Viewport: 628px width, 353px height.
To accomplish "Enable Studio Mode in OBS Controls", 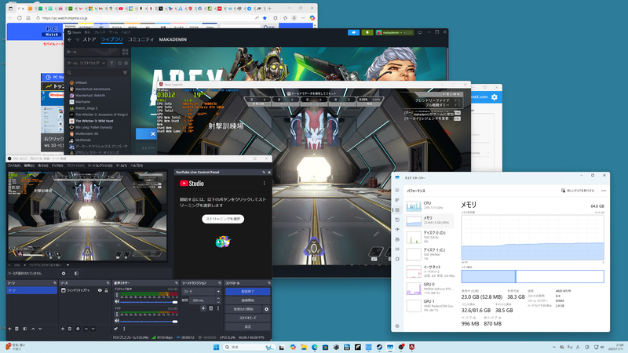I will tap(247, 318).
